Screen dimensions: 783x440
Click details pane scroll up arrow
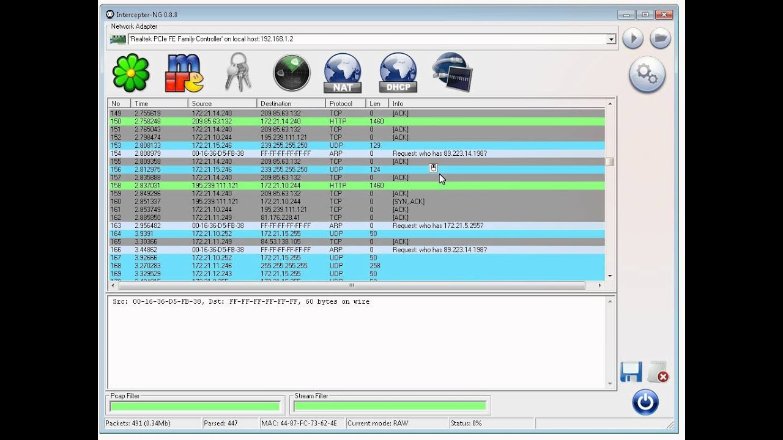pos(610,301)
